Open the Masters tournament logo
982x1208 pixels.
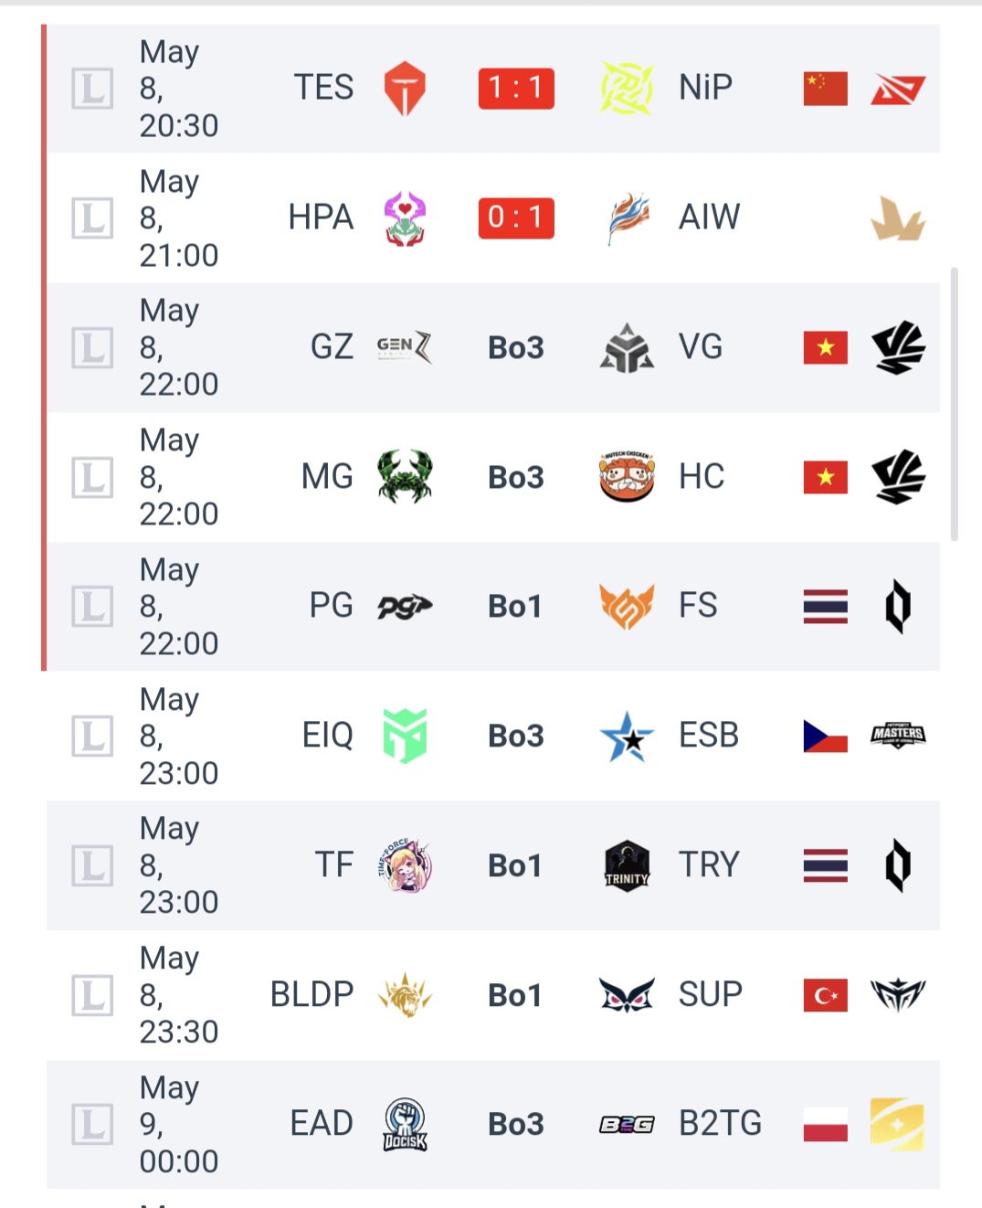click(898, 735)
